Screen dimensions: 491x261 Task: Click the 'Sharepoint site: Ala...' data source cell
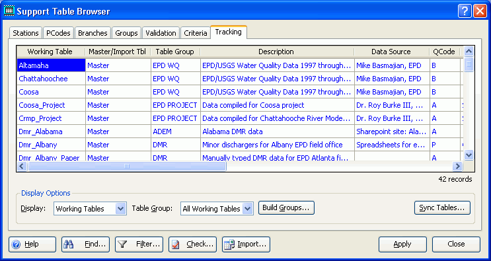pos(392,131)
